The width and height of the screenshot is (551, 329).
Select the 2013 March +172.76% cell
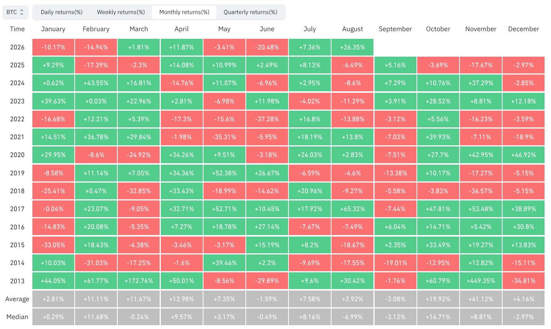(139, 281)
